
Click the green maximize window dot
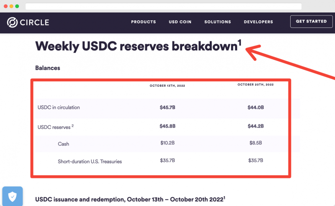[17, 6]
